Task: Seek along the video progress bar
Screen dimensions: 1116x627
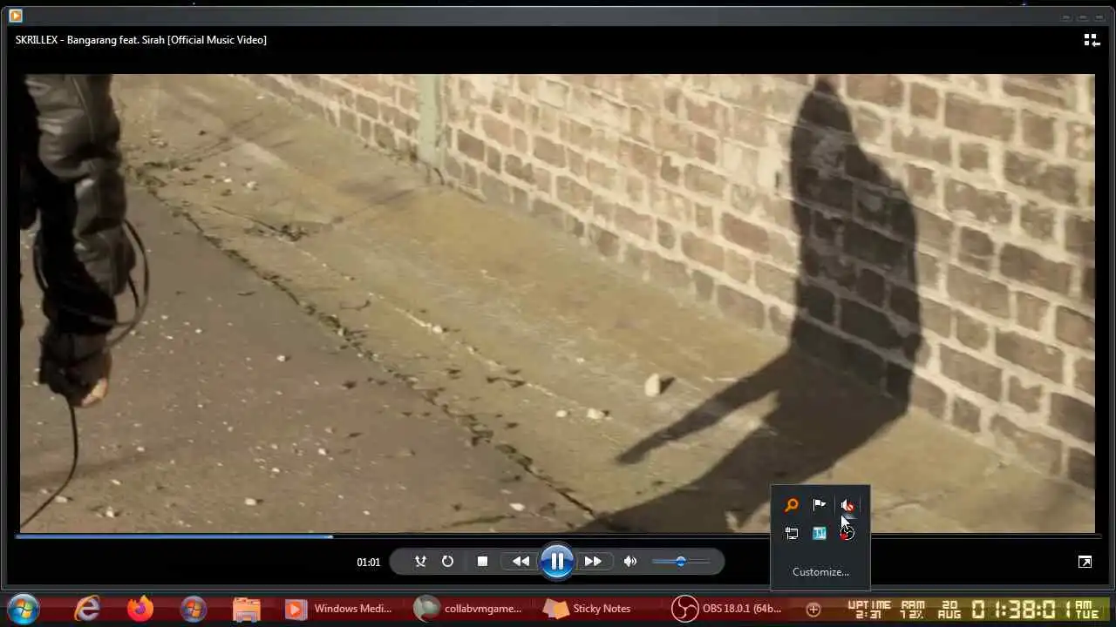Action: click(558, 536)
